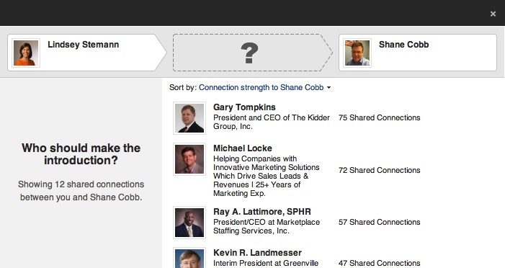Click the Shane Cobb name card
The height and width of the screenshot is (268, 505).
(418, 53)
